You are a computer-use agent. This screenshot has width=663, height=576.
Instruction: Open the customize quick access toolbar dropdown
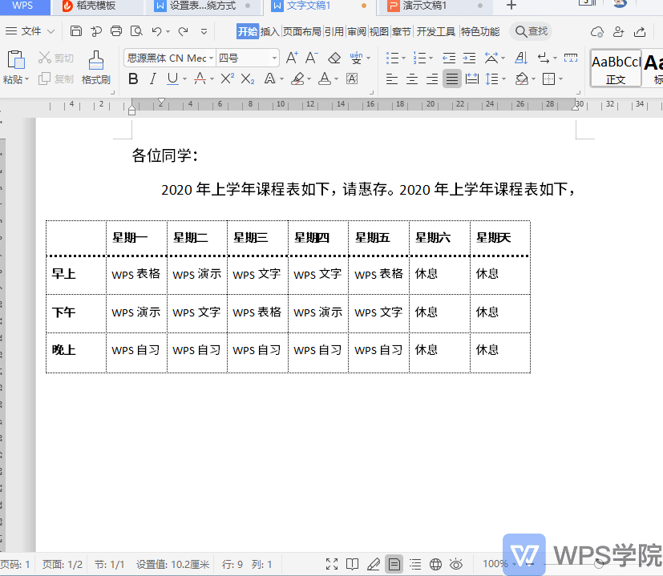(204, 31)
